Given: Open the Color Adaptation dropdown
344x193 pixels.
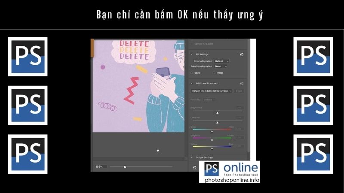Looking at the screenshot, I should click(222, 61).
